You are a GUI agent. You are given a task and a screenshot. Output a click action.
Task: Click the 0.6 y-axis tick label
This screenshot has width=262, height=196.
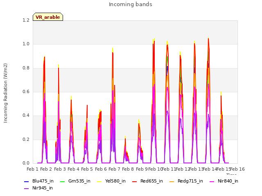pos(26,91)
